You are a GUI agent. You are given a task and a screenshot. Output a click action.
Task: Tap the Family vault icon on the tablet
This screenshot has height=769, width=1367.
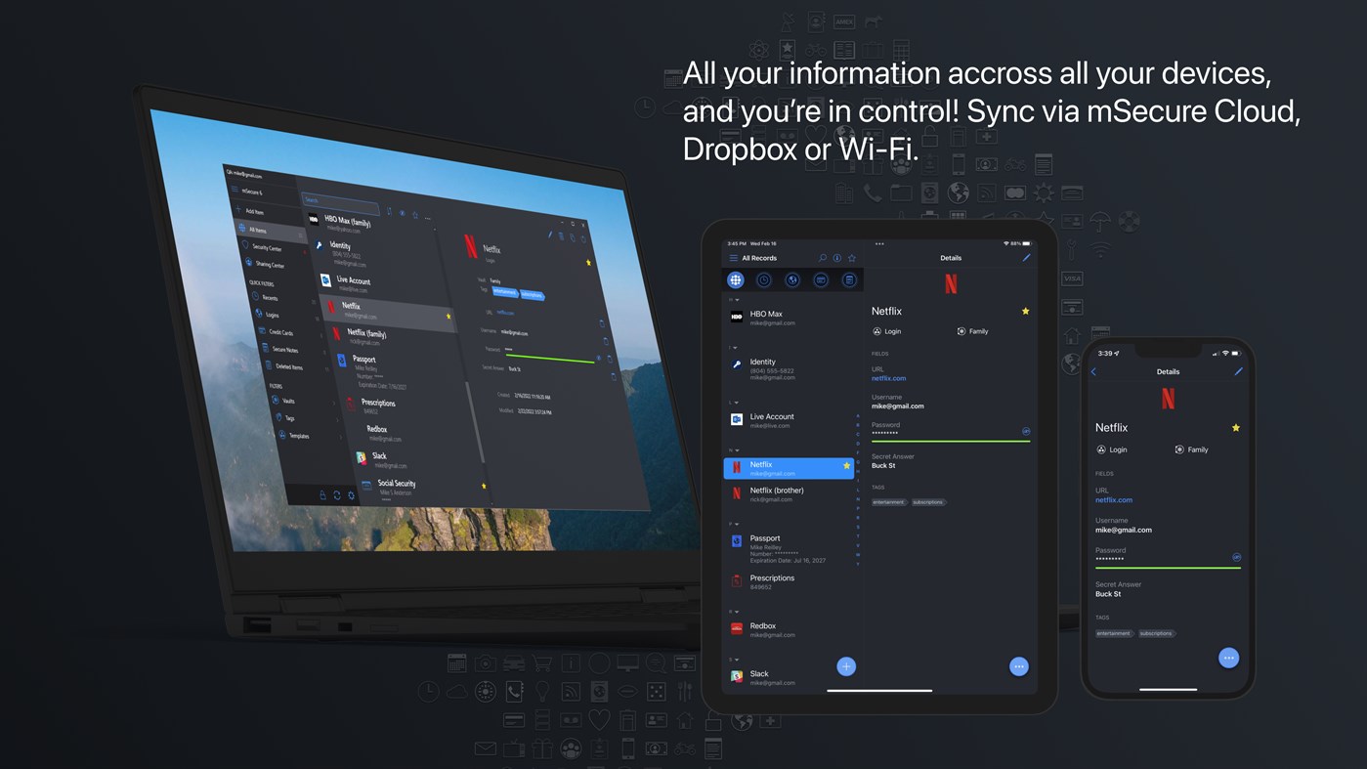point(961,331)
